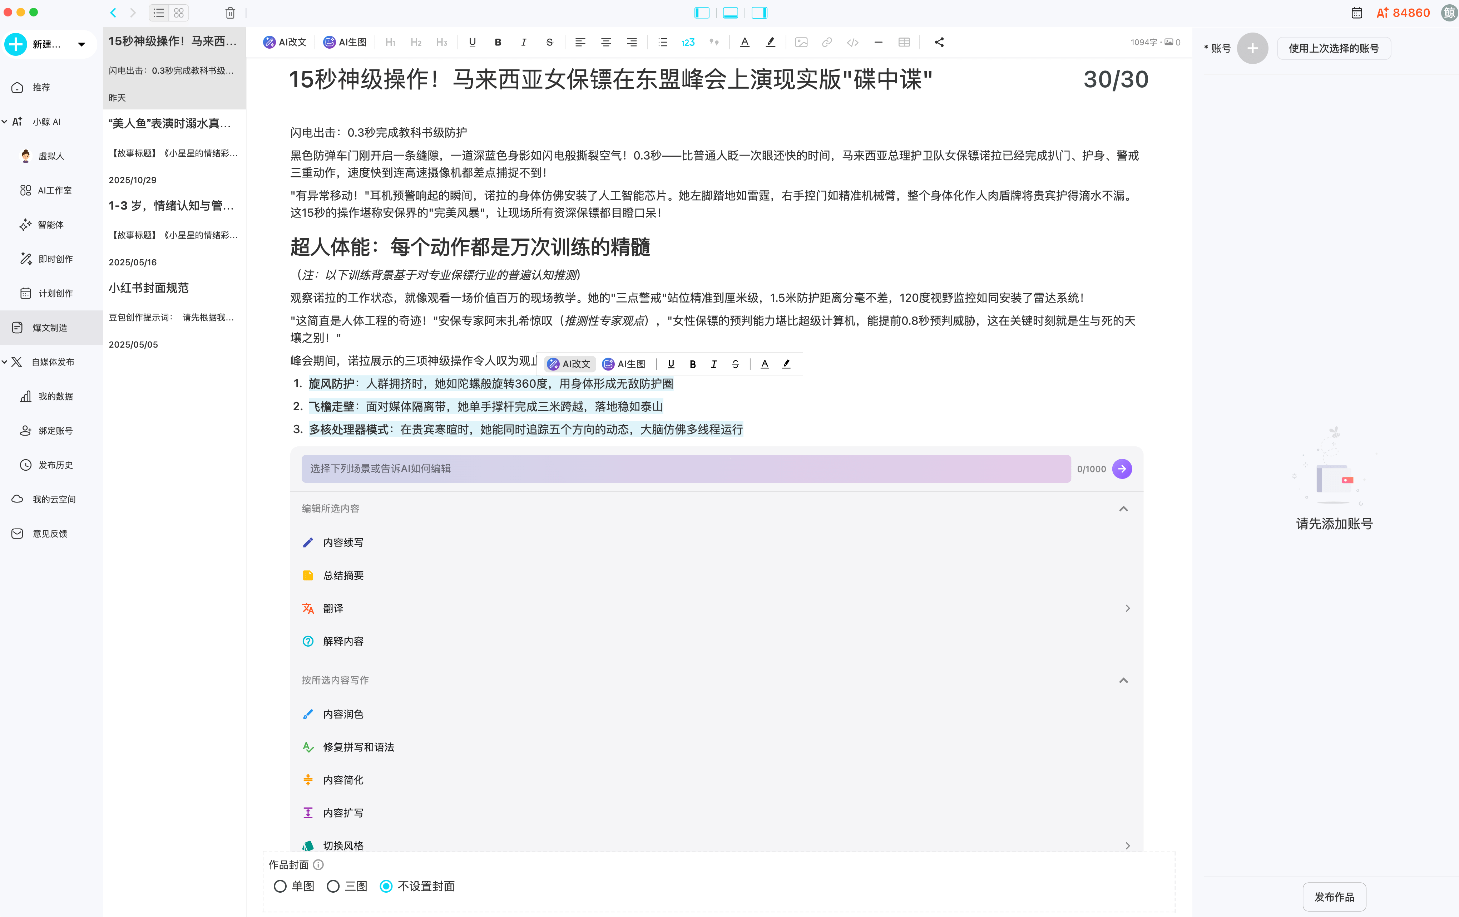Image resolution: width=1459 pixels, height=917 pixels.
Task: Open the font color picker
Action: point(744,42)
